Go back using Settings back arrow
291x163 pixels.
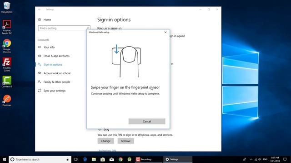click(40, 10)
